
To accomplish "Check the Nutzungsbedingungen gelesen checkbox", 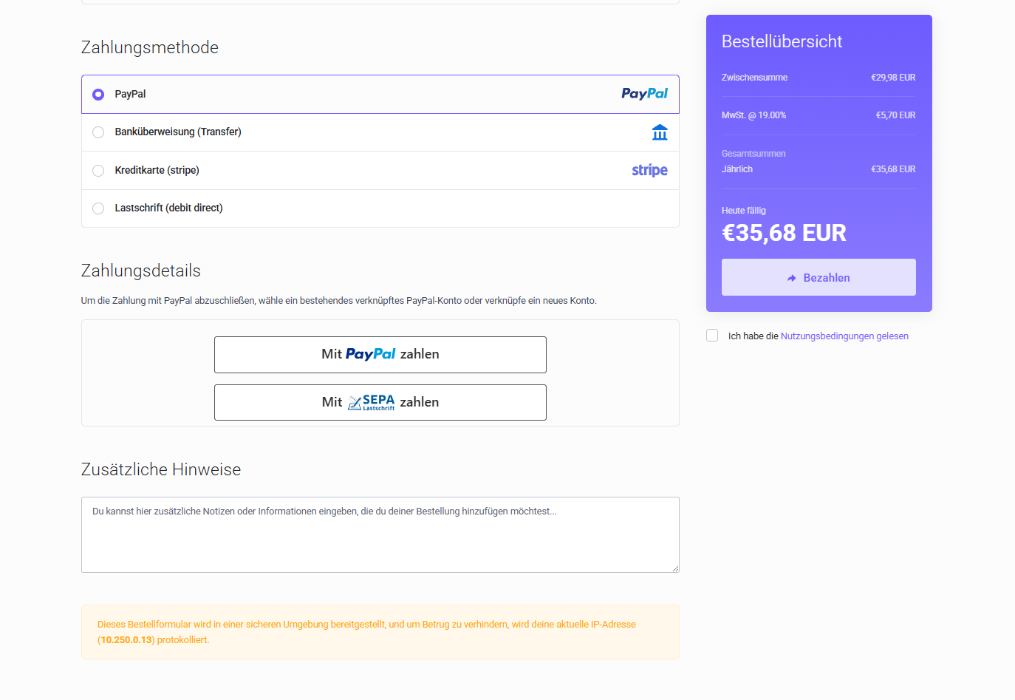I will (712, 336).
